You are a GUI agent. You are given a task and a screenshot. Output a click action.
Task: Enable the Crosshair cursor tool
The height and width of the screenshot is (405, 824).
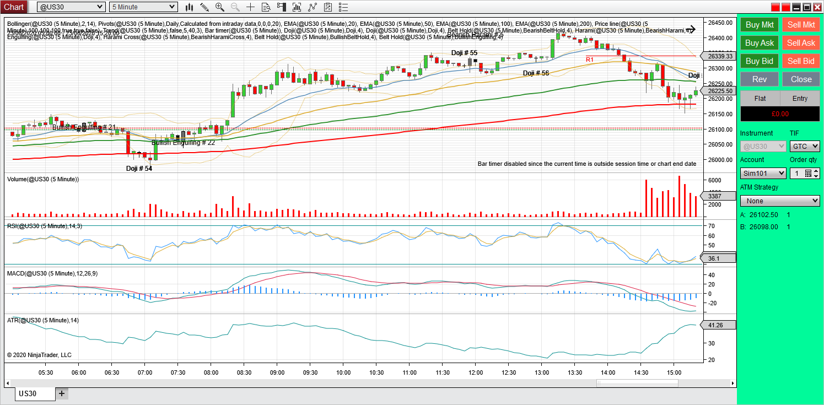point(249,7)
